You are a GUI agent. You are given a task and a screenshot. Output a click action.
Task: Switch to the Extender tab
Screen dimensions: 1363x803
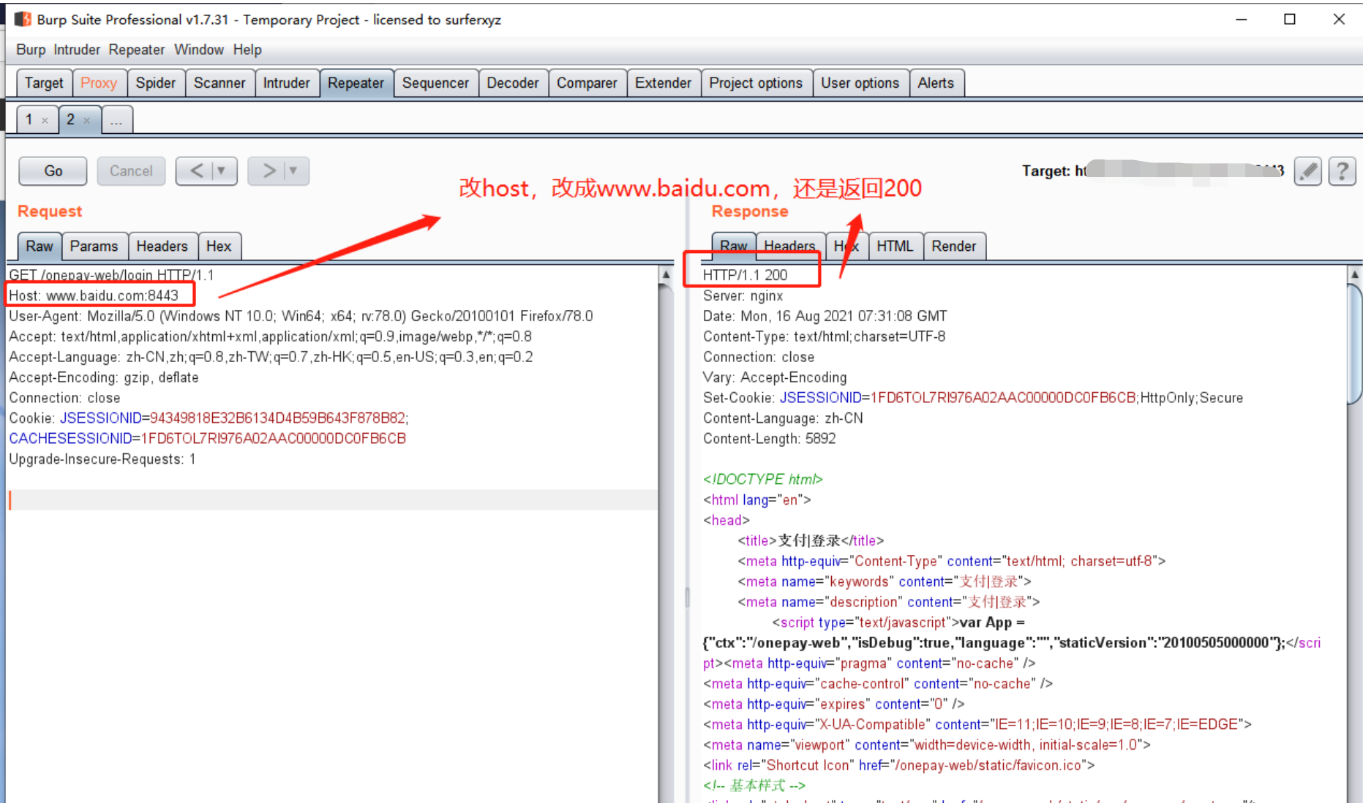pyautogui.click(x=663, y=83)
